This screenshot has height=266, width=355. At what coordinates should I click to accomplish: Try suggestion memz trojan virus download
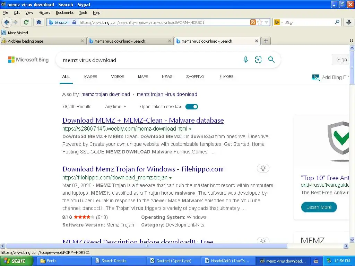pos(167,94)
